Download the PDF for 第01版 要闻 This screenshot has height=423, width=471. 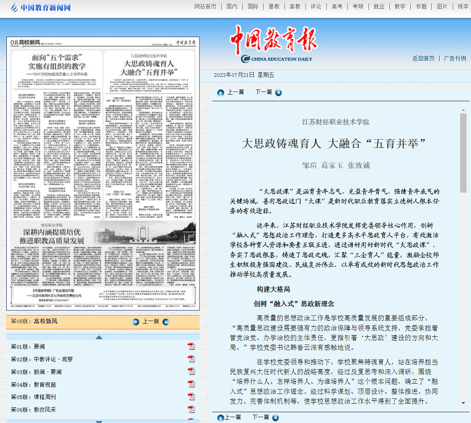192,347
